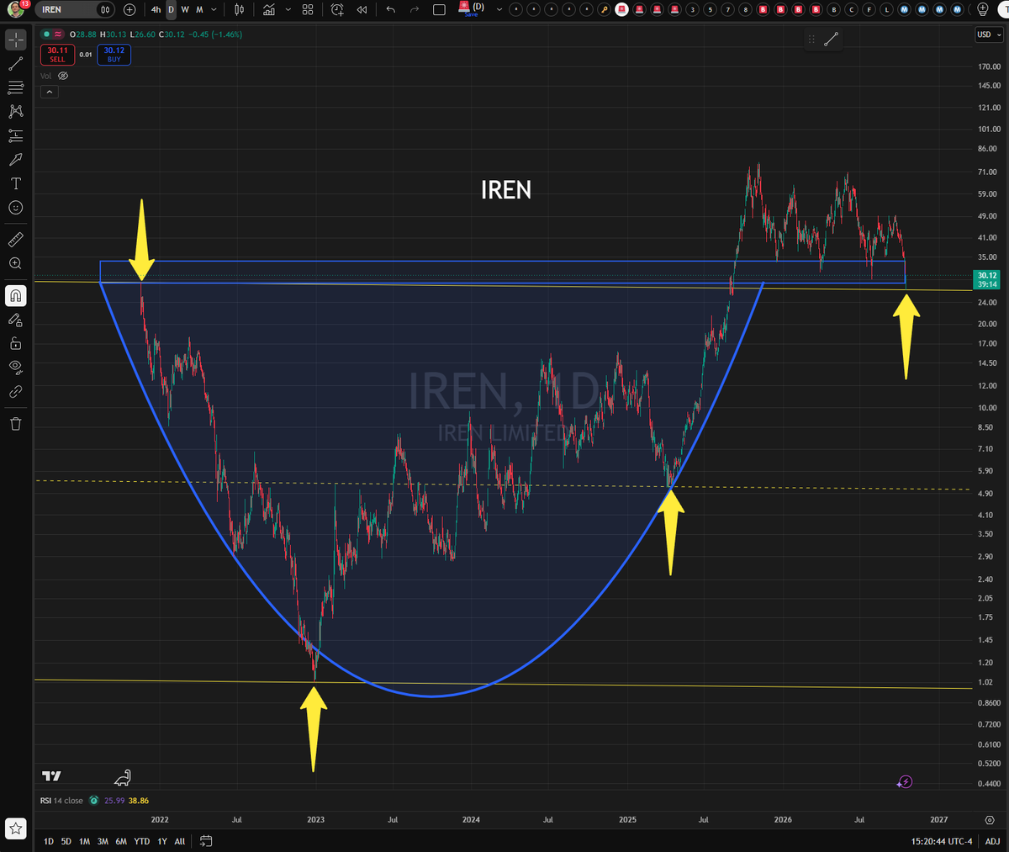
Task: Toggle lock all drawing tools
Action: (16, 343)
